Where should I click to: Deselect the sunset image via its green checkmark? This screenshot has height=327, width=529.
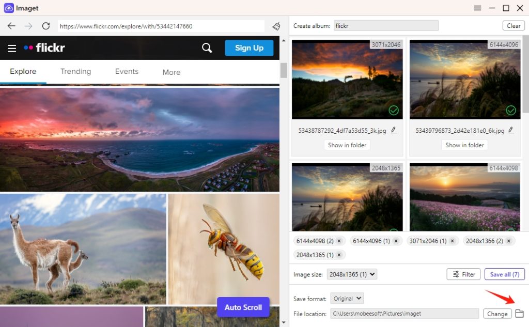393,110
